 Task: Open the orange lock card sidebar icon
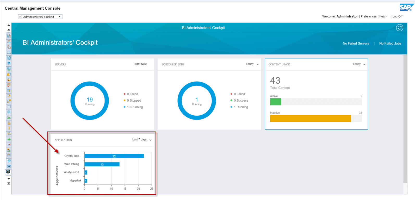[9, 123]
